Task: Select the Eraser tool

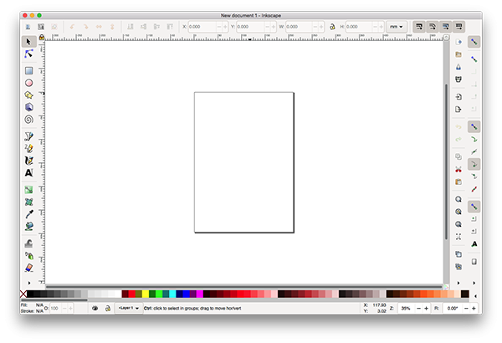Action: (x=28, y=268)
